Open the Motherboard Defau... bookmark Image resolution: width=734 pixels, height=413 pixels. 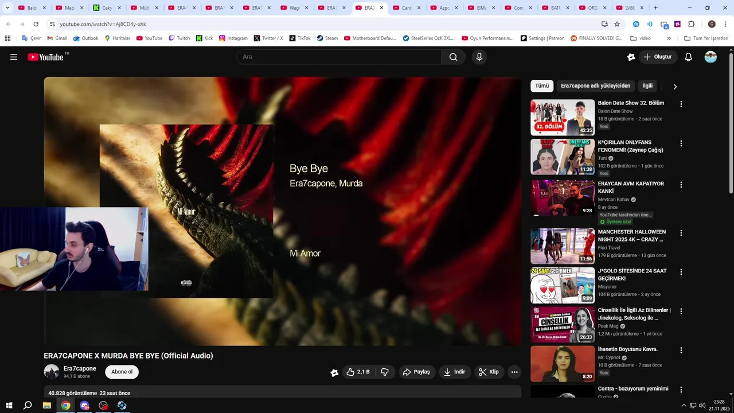370,38
